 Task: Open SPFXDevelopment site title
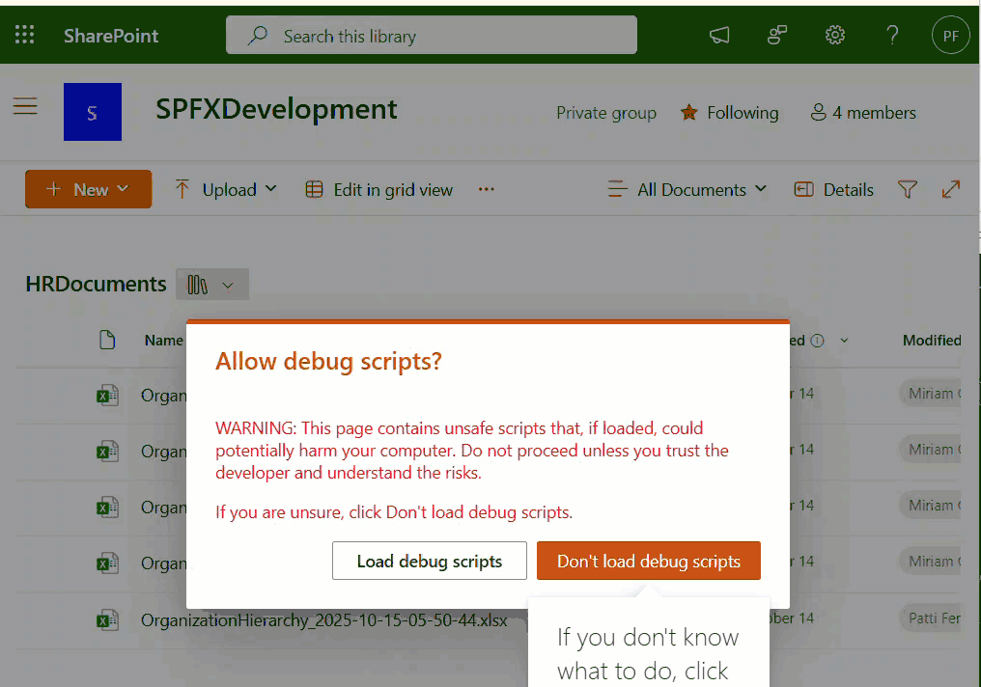pos(276,109)
